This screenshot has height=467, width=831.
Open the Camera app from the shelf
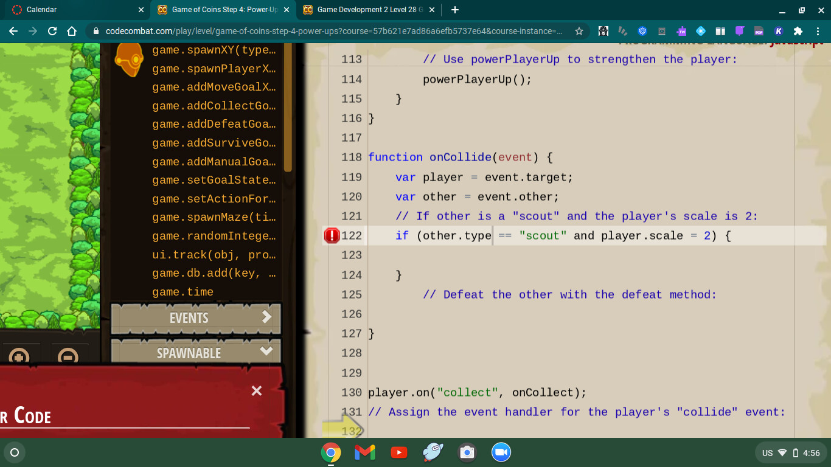coord(467,452)
